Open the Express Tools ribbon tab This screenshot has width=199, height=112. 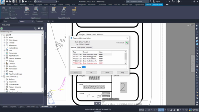[x=139, y=5]
